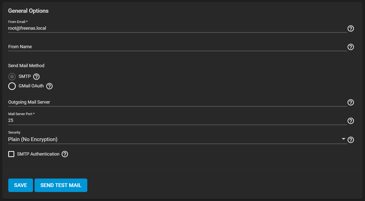Open GMail OAuth help tooltip
The width and height of the screenshot is (365, 201).
click(x=49, y=86)
